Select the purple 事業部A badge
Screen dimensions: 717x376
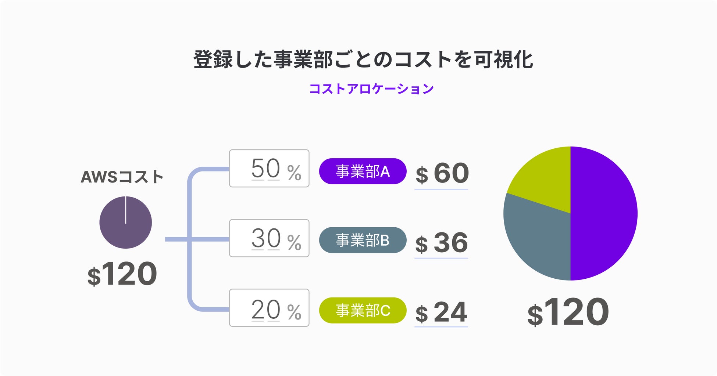coord(363,171)
